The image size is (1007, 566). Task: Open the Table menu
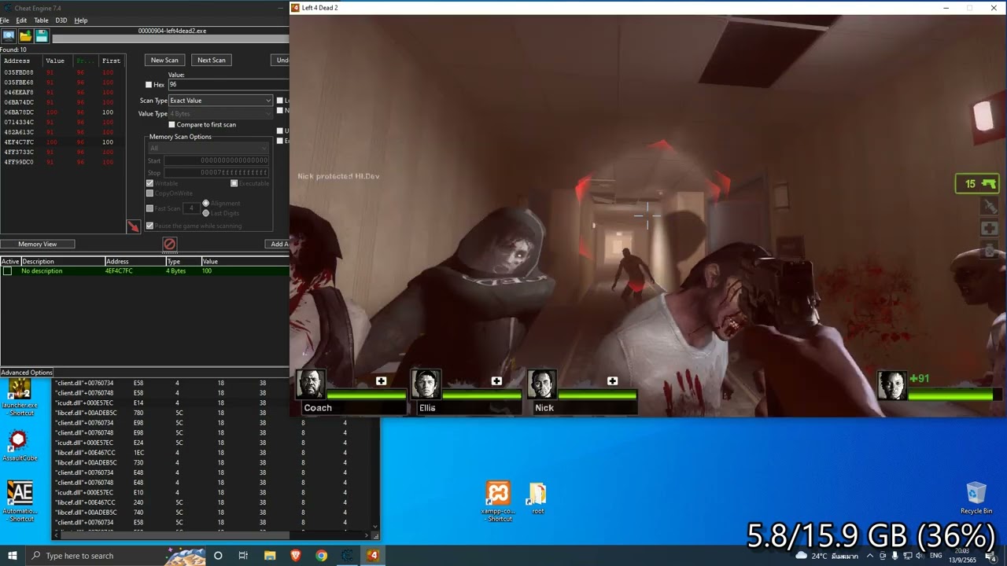click(41, 20)
